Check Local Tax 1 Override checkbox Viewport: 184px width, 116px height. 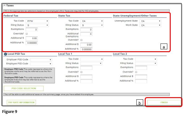[81, 72]
